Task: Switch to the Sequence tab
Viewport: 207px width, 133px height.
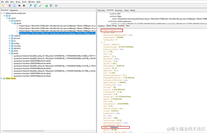Action: point(14,10)
